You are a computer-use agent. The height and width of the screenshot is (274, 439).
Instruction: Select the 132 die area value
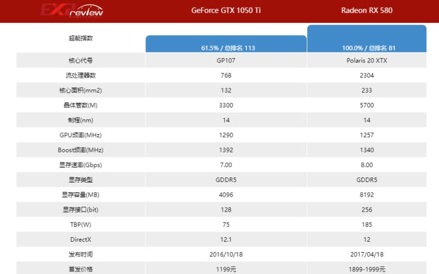(x=226, y=90)
